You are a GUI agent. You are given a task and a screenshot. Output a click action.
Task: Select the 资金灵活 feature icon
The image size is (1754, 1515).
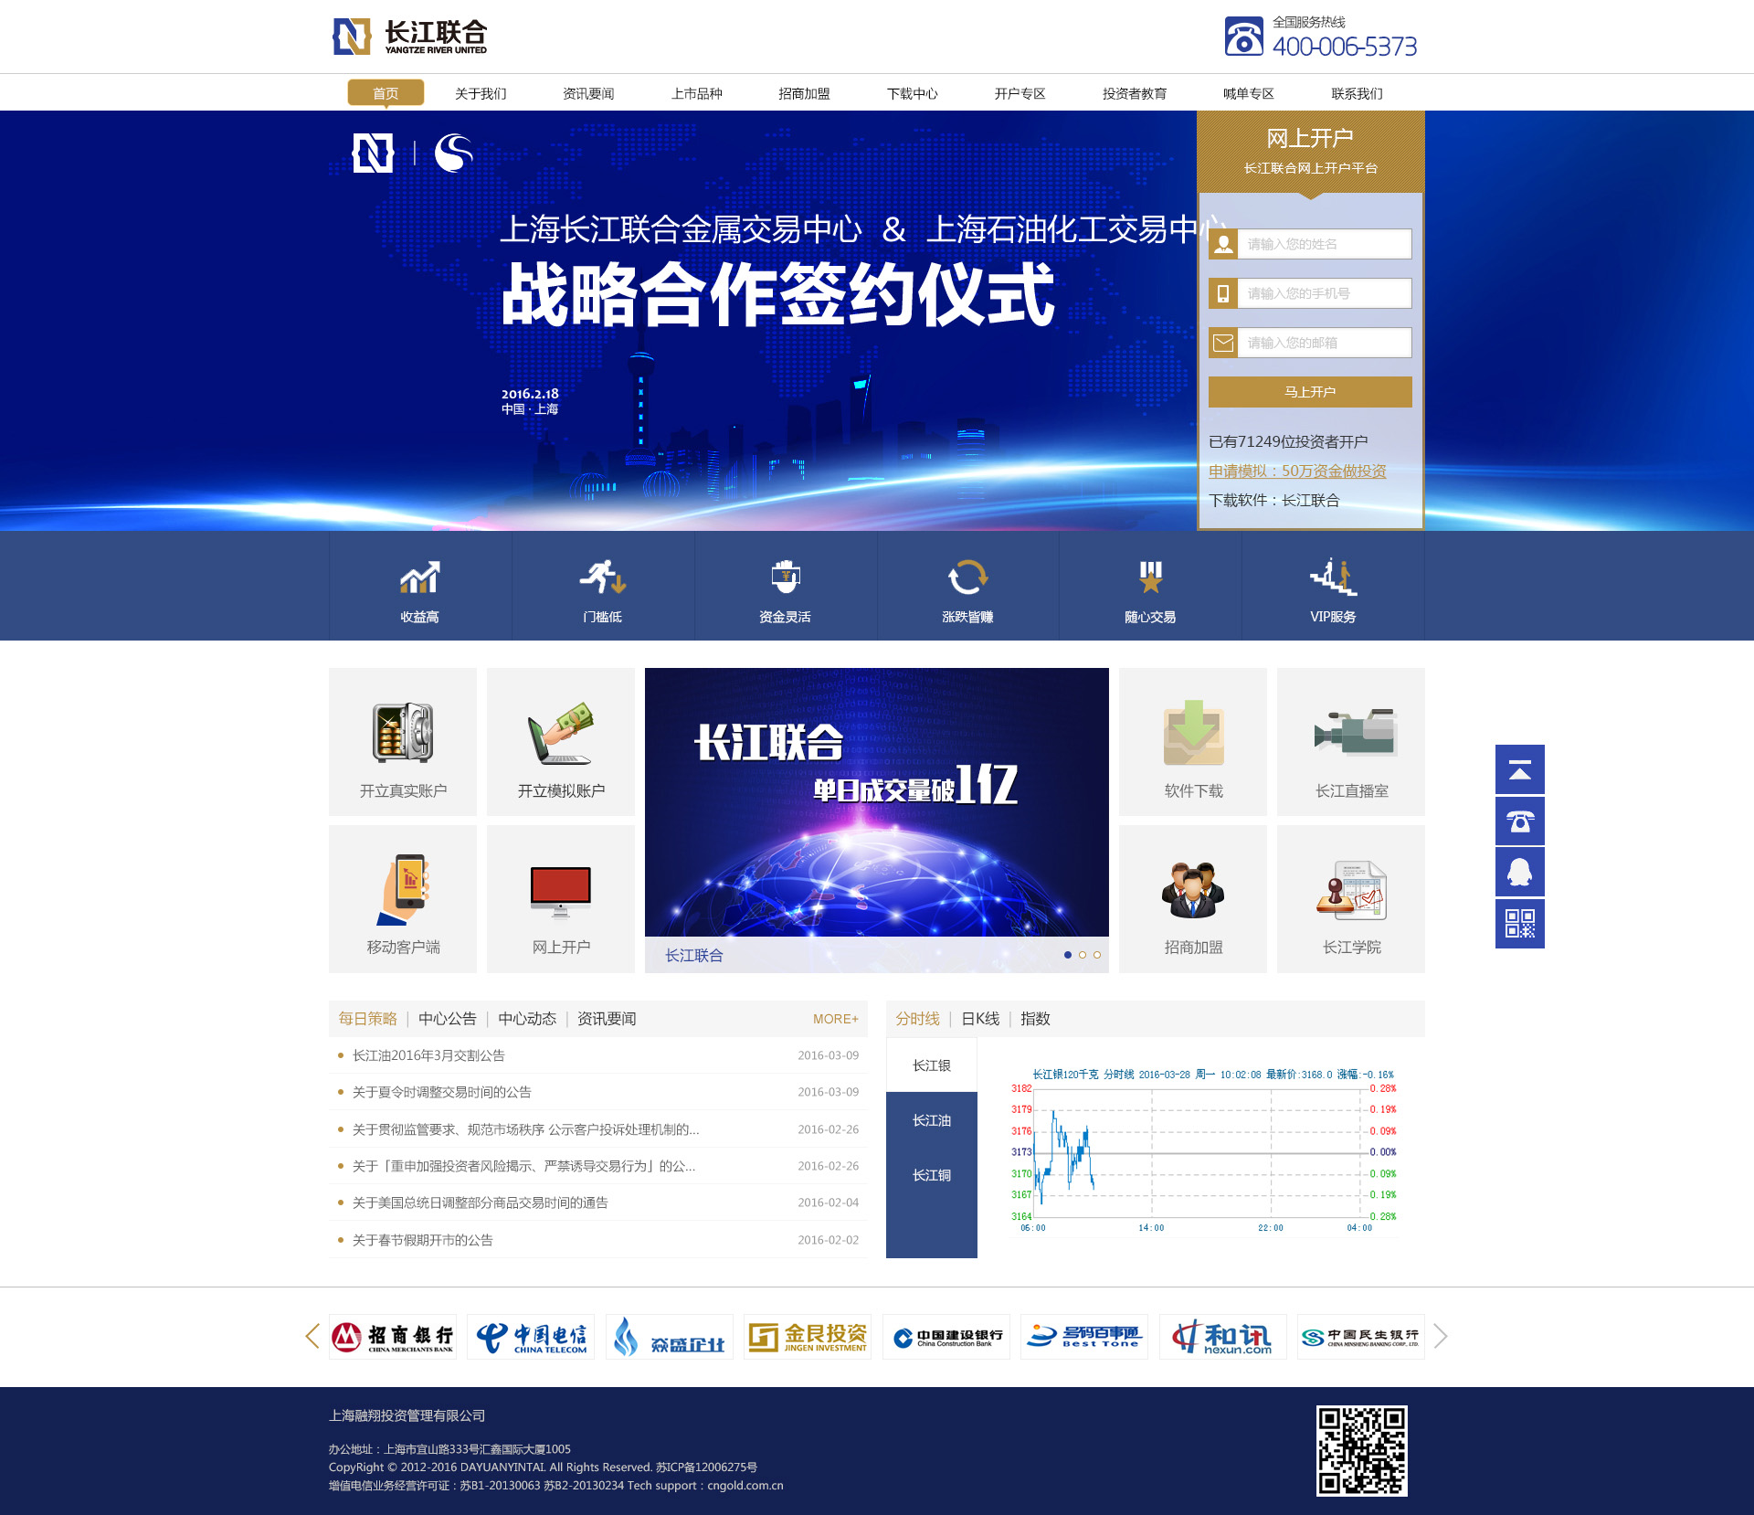point(786,577)
